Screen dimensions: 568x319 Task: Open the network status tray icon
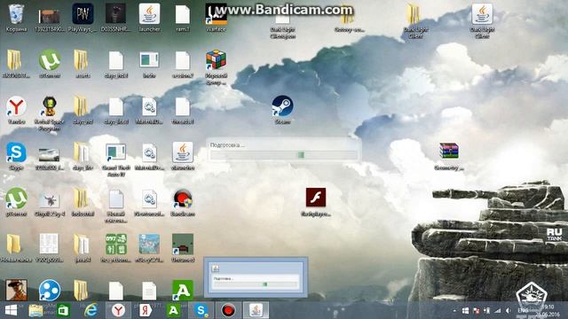(x=498, y=311)
